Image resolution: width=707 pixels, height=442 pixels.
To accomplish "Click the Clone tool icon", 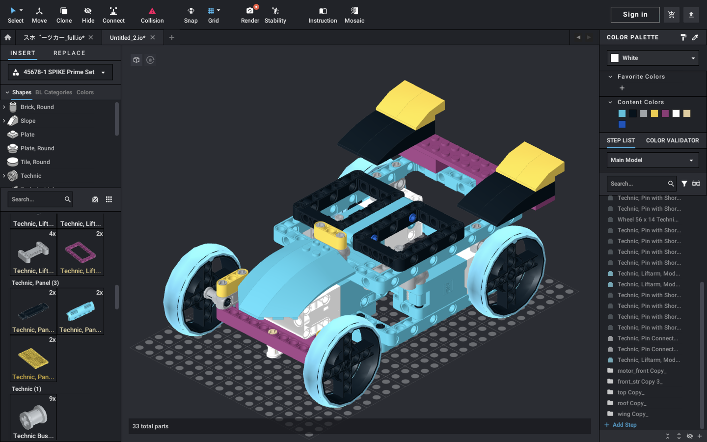I will click(x=64, y=15).
